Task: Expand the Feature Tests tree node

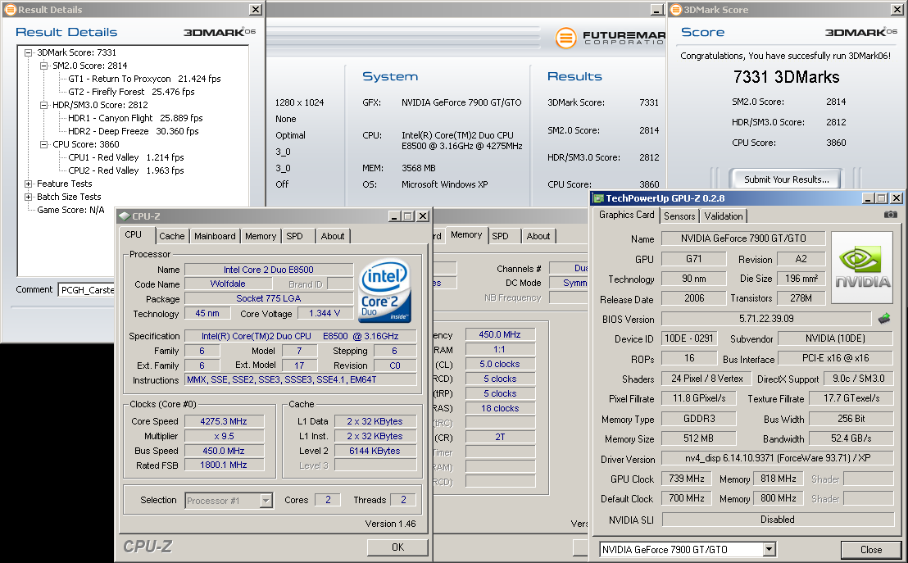Action: 28,184
